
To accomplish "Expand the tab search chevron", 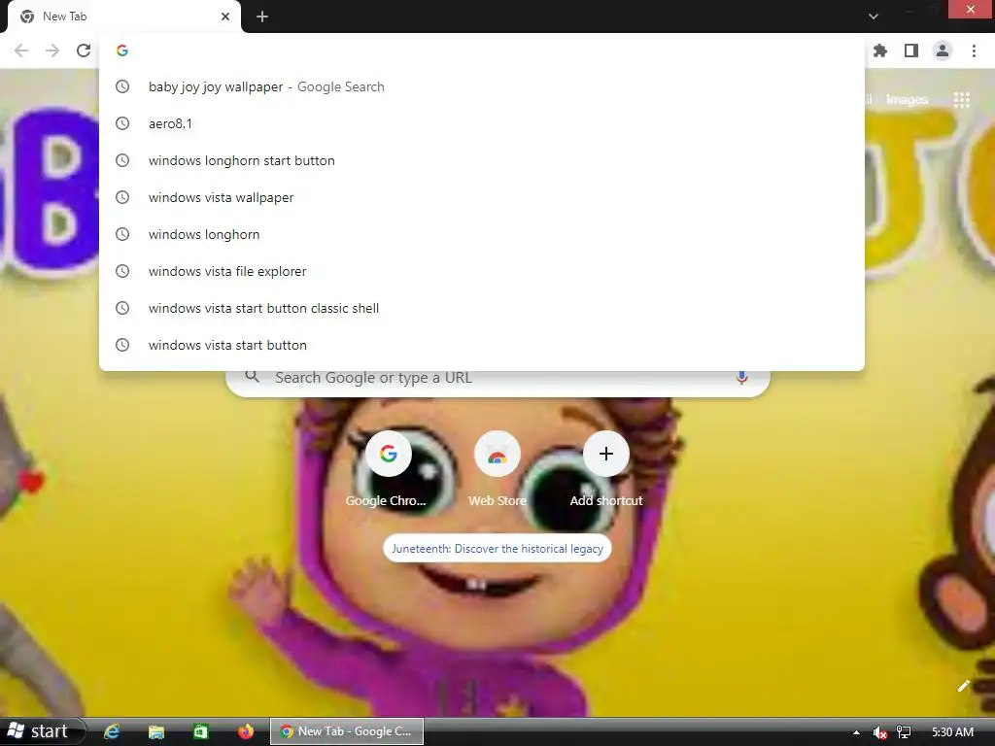I will pyautogui.click(x=874, y=17).
